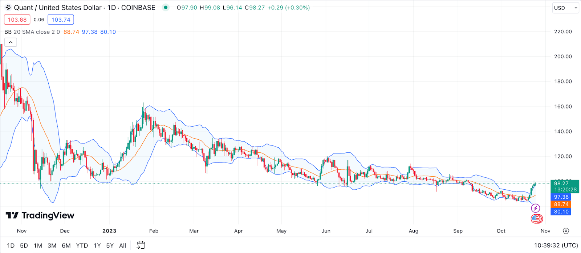Click the US flag economic event icon
This screenshot has height=253, width=581.
tap(536, 219)
